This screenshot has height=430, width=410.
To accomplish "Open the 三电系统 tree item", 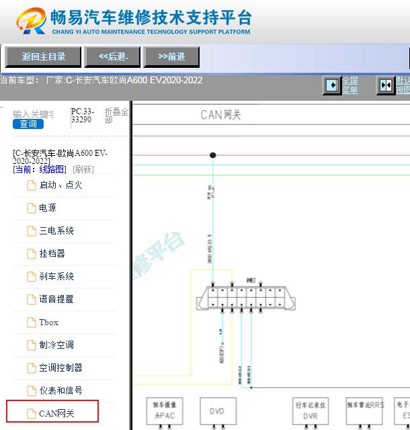I will (x=56, y=230).
